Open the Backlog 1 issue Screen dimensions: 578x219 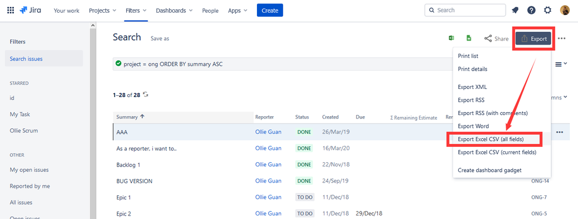click(128, 165)
